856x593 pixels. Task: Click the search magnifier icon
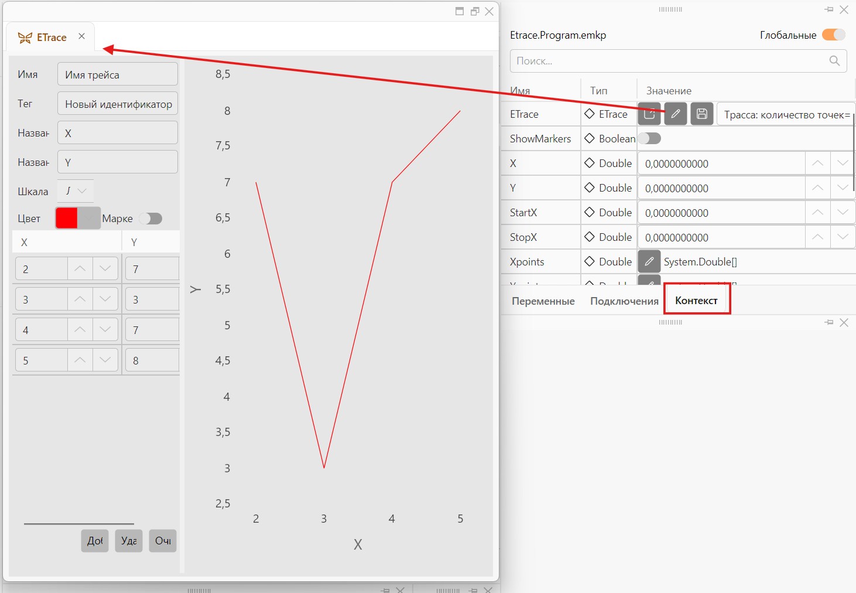pyautogui.click(x=835, y=61)
